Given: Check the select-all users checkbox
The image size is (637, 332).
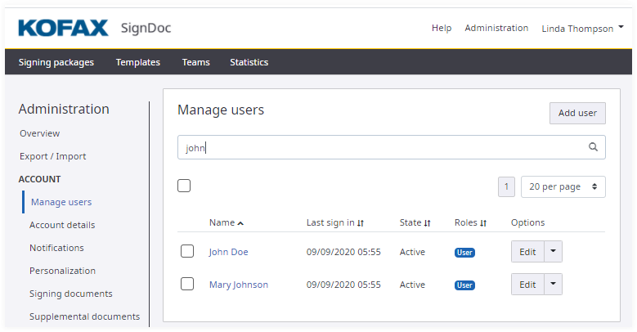Looking at the screenshot, I should [x=184, y=186].
